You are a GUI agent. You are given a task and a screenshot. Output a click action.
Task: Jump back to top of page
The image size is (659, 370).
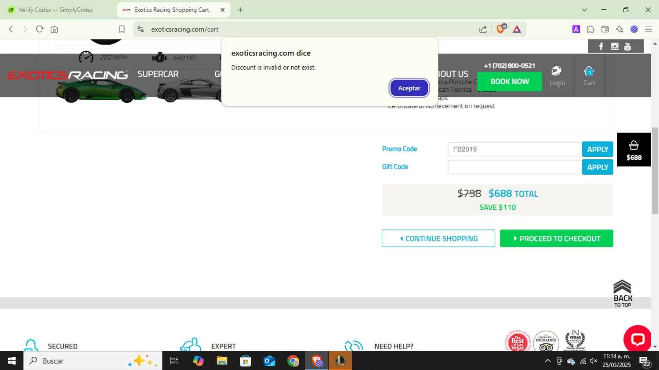[623, 294]
